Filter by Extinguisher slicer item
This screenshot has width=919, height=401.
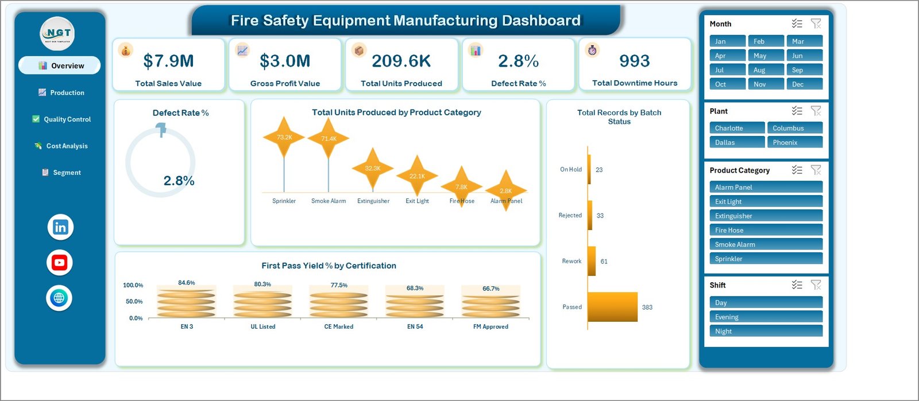click(x=766, y=216)
